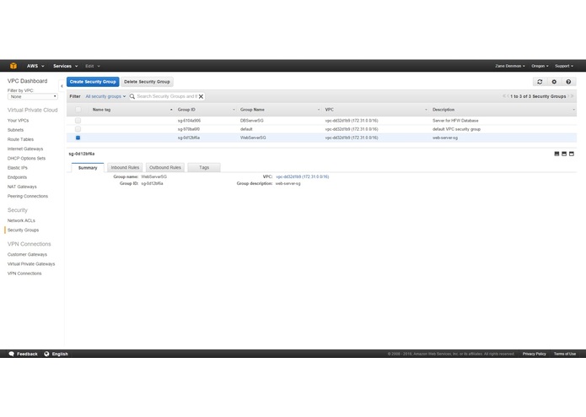This screenshot has height=417, width=586.
Task: Open the AWS dropdown menu
Action: 35,66
